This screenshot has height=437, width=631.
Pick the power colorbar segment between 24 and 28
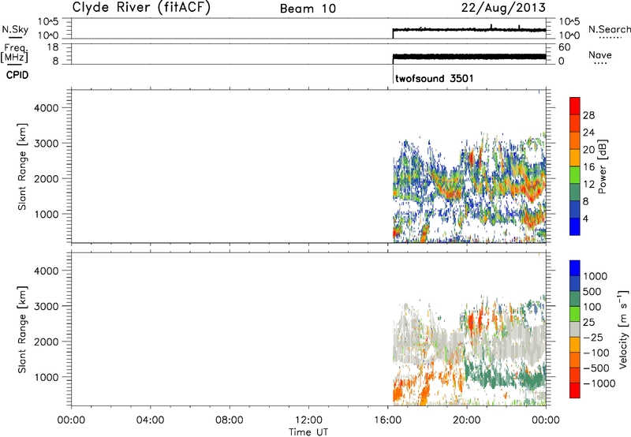[575, 124]
